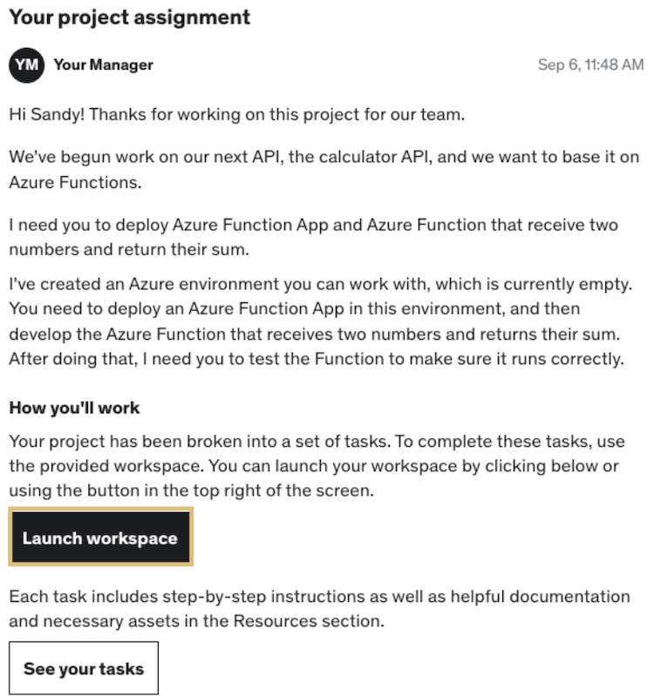The image size is (654, 696).
Task: Click the Sep 6, 11:48 AM timestamp
Action: click(x=590, y=65)
